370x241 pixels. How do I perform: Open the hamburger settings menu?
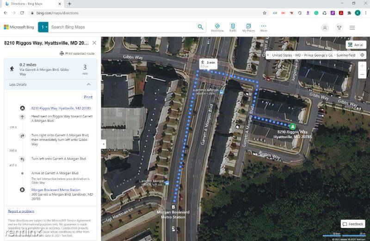tap(352, 28)
